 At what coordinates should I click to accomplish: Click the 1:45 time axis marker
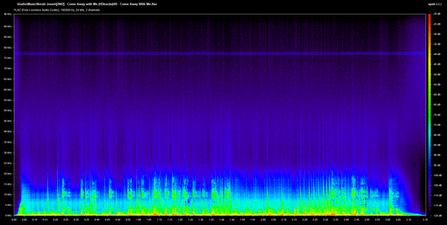pyautogui.click(x=232, y=220)
